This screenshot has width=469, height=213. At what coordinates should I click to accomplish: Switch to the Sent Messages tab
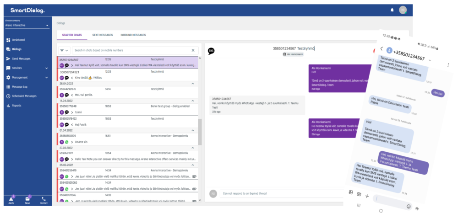103,35
